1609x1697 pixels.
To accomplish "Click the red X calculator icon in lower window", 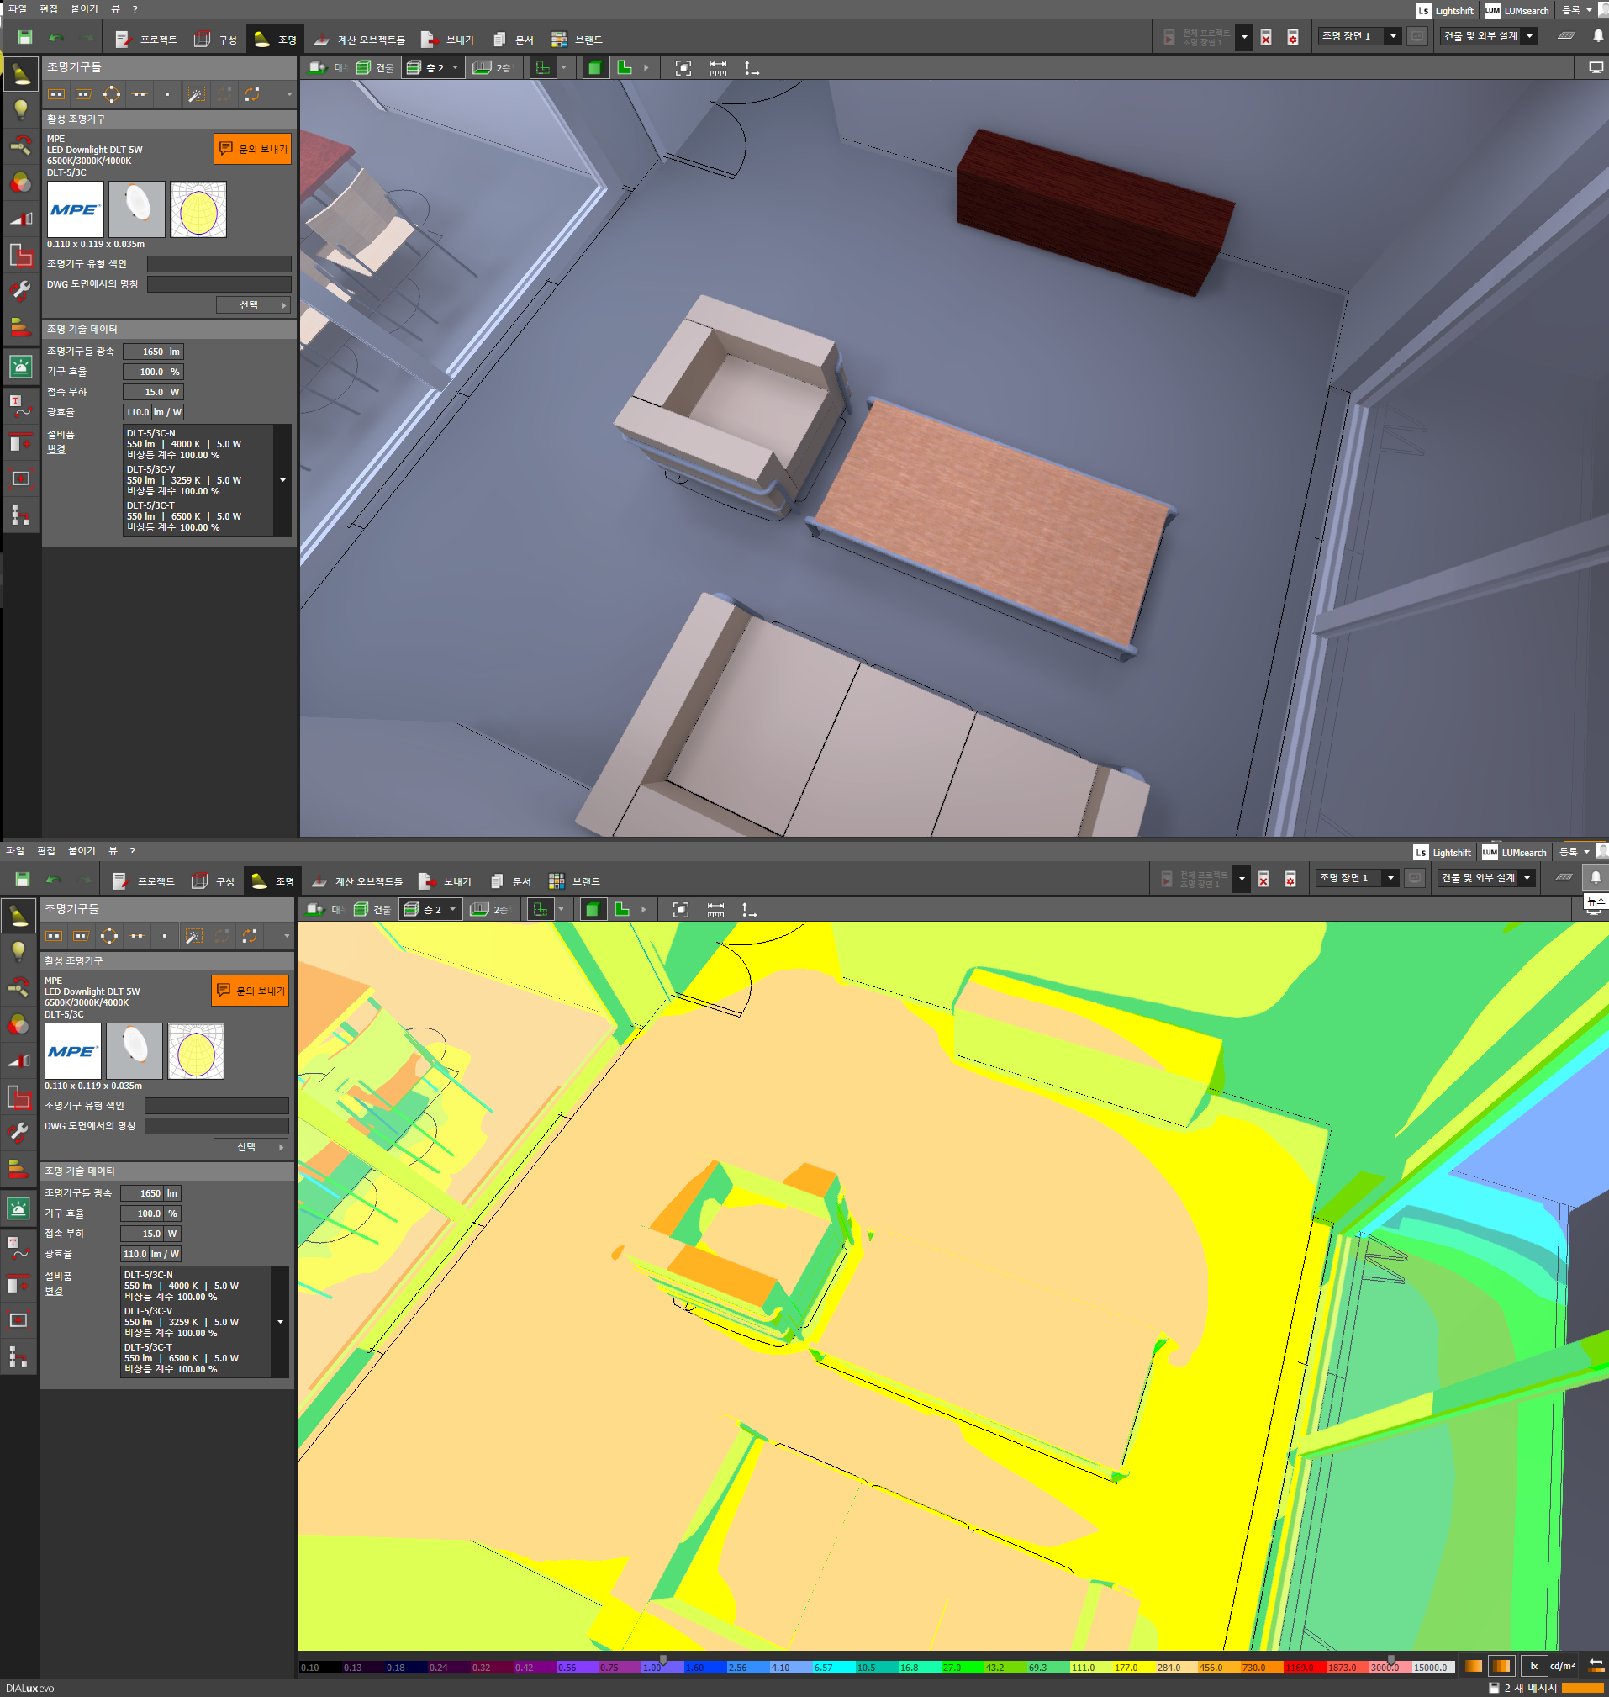I will (1263, 879).
